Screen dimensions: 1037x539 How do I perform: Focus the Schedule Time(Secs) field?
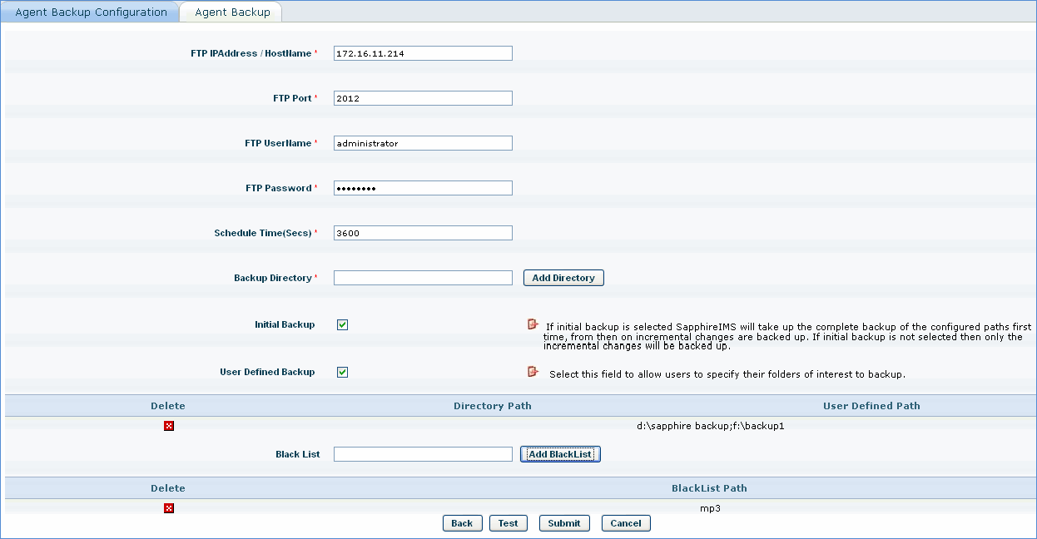[x=423, y=233]
